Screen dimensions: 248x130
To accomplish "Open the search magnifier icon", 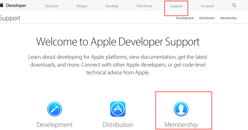I will [x=234, y=6].
